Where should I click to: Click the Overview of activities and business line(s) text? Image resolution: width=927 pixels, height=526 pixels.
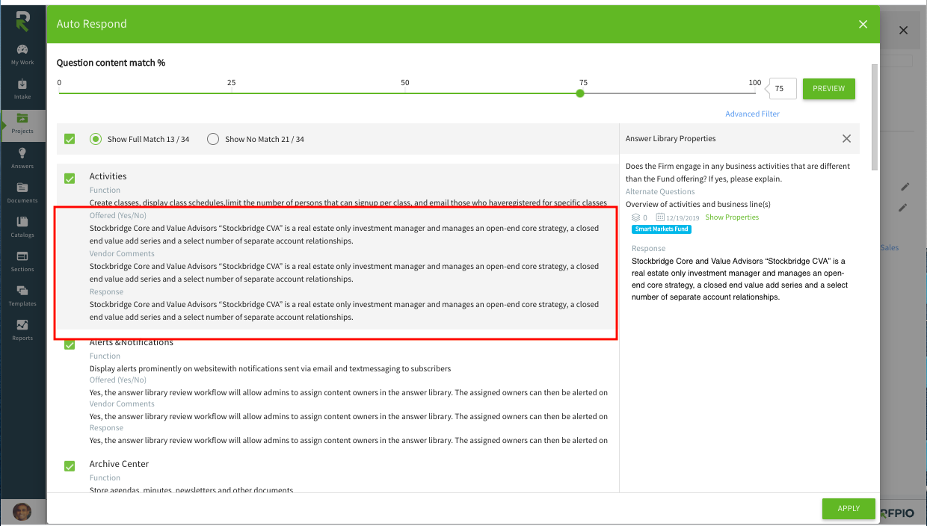698,204
